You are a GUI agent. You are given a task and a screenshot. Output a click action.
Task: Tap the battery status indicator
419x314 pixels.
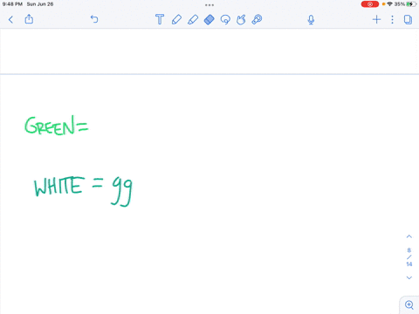[410, 4]
